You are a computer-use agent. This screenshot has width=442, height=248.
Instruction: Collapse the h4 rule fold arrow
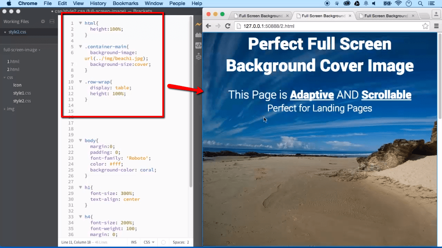click(80, 217)
